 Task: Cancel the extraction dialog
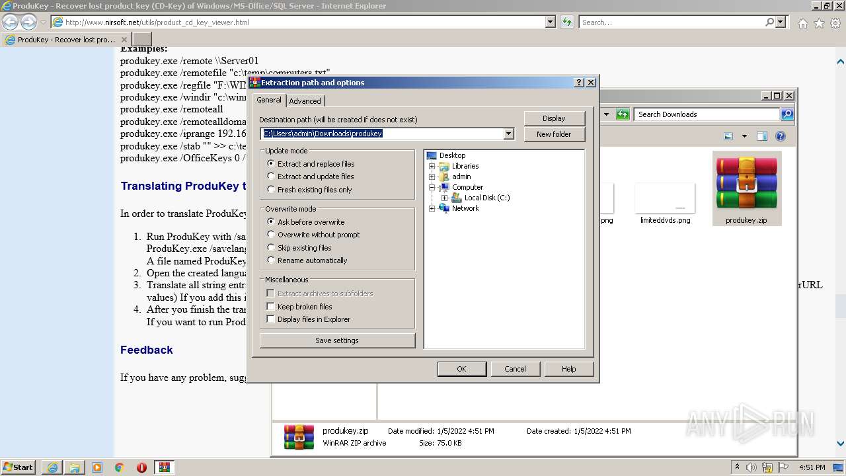[515, 369]
